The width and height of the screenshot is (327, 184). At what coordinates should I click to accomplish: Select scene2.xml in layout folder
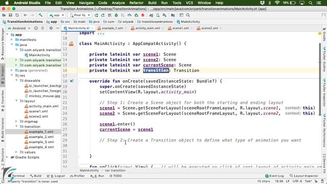[x=36, y=116]
